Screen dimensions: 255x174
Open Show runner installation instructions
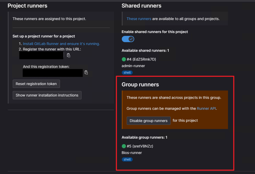tap(47, 95)
